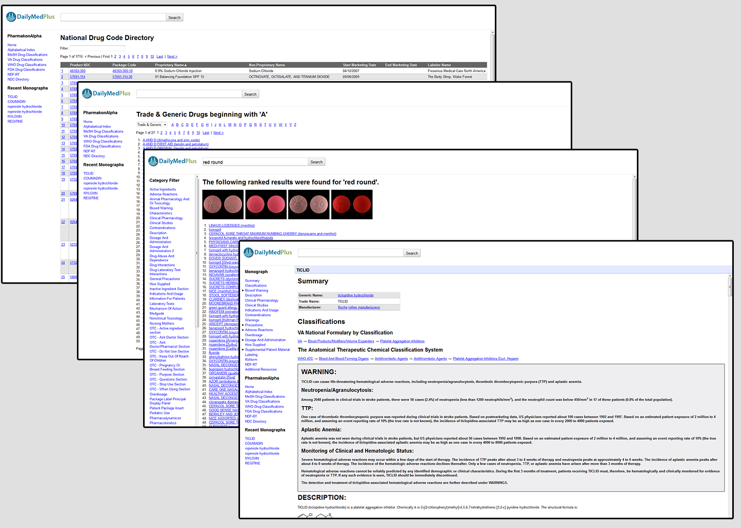Open RxNorm link in Monograph menu
This screenshot has height=528, width=741.
(x=251, y=360)
